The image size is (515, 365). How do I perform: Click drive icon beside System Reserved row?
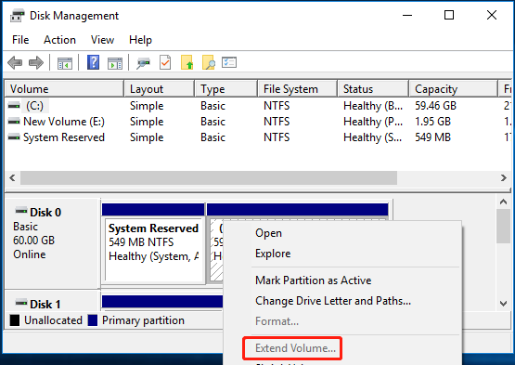click(14, 137)
